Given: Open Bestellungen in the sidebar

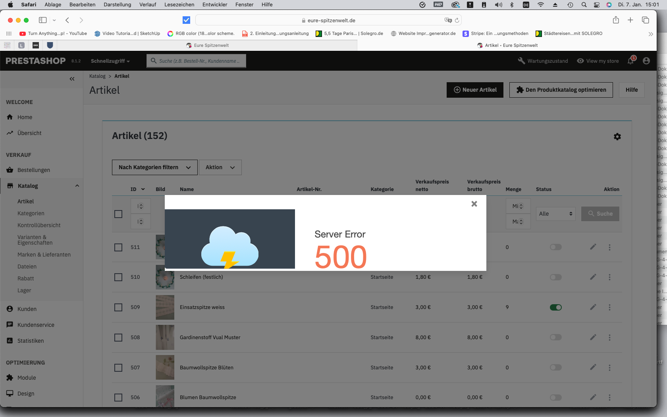Looking at the screenshot, I should pos(34,170).
